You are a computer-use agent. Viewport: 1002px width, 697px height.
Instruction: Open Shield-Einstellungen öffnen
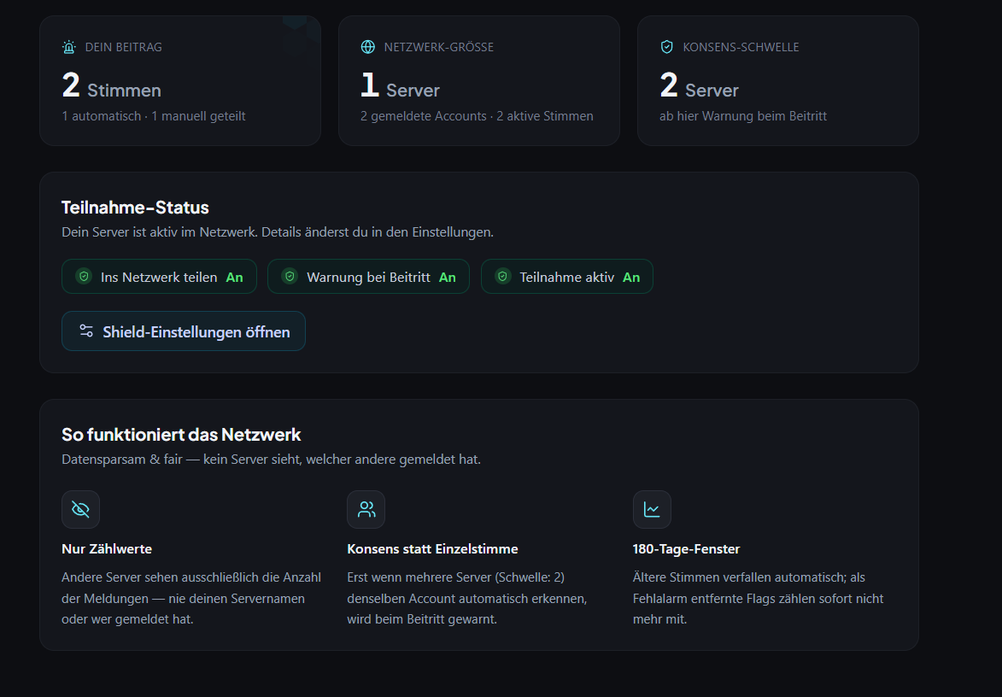pyautogui.click(x=184, y=331)
